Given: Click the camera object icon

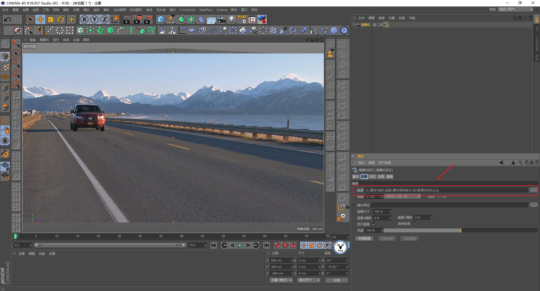Looking at the screenshot, I should pos(222,19).
